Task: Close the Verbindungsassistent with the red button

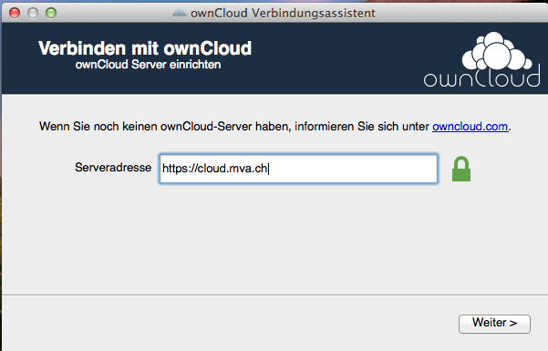Action: 15,13
